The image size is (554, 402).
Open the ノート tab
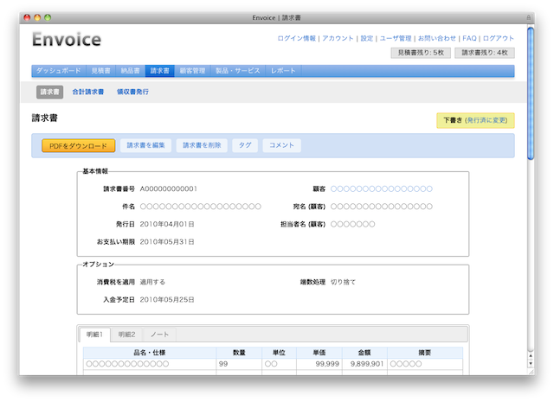pyautogui.click(x=159, y=335)
